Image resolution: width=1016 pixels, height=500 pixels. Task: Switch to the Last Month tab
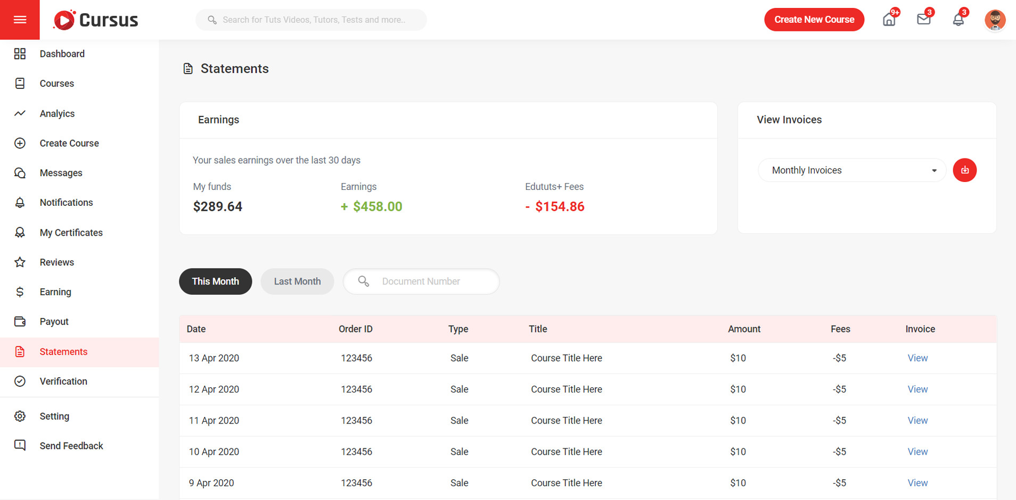(x=297, y=281)
